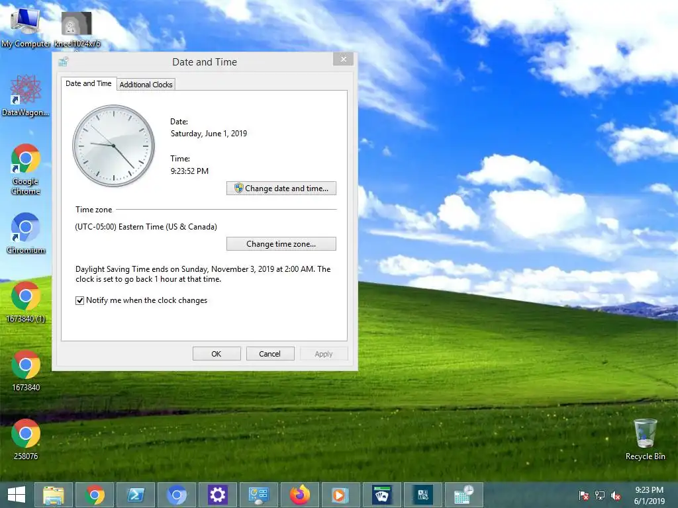Screen dimensions: 678x508
Task: Click the taskbar clock showing 9:23 PM
Action: click(x=649, y=495)
